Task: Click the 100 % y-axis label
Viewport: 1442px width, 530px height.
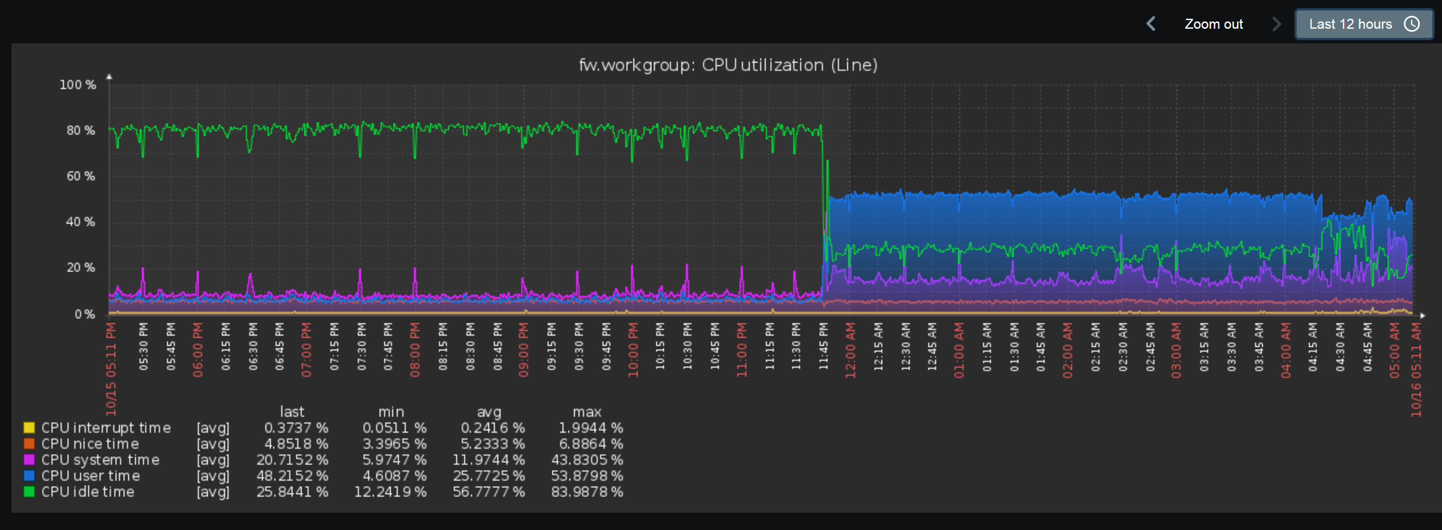Action: (78, 85)
